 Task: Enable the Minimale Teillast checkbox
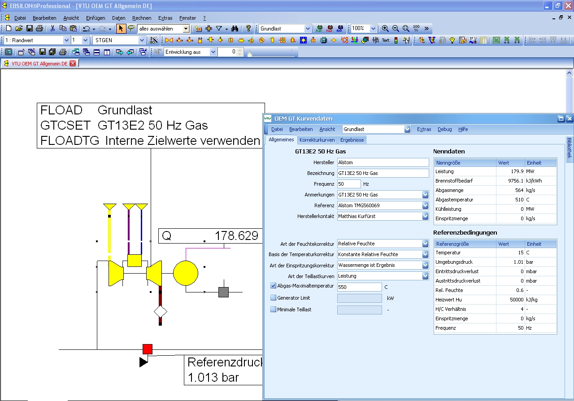pos(273,309)
